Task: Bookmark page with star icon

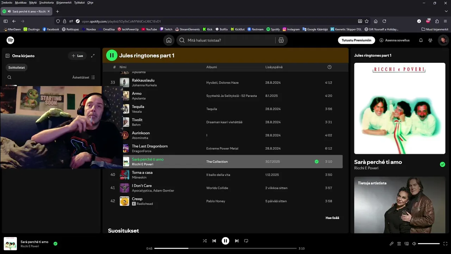Action: [x=367, y=21]
